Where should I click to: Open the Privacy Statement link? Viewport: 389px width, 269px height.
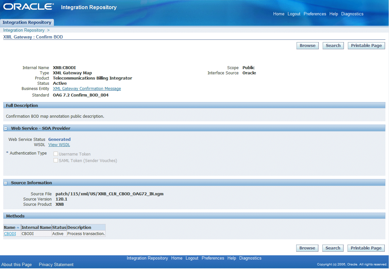click(56, 264)
